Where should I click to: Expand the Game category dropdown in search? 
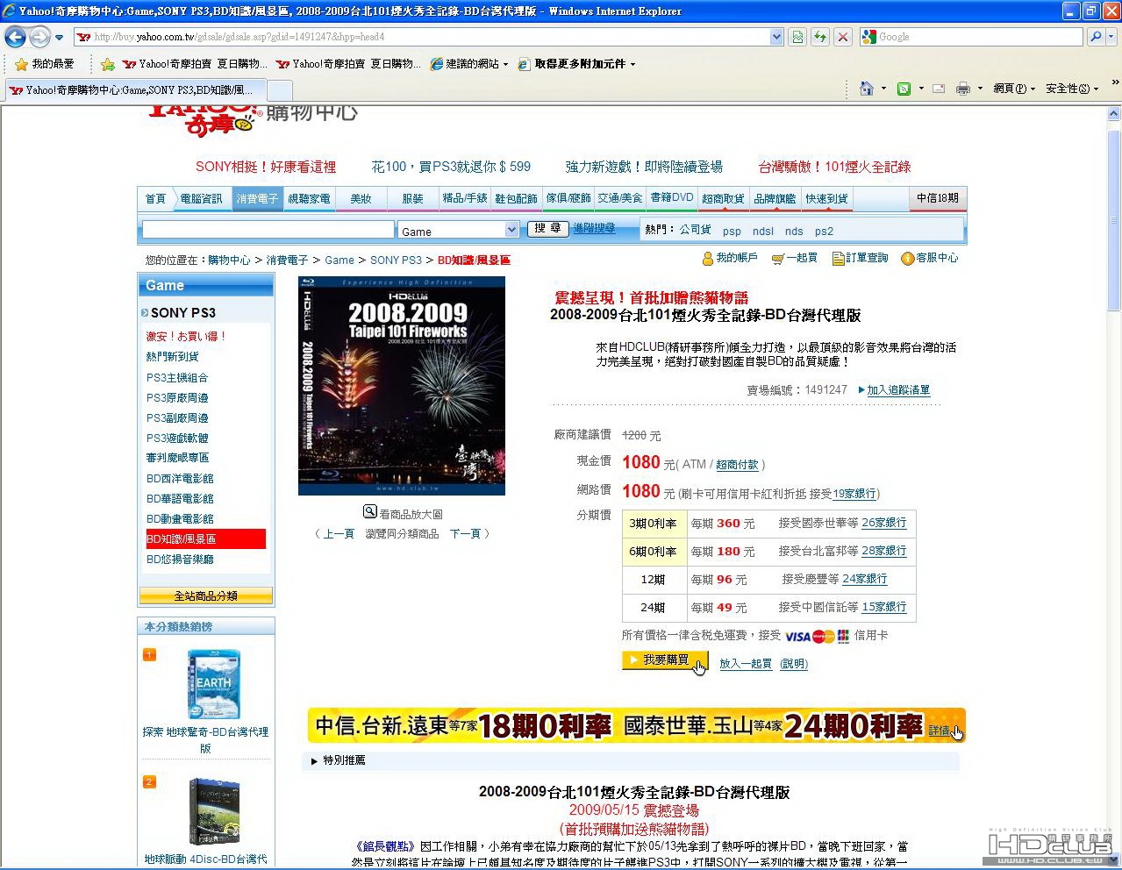coord(512,229)
